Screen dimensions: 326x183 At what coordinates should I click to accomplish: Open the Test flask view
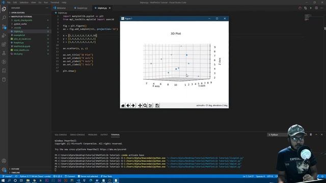click(4, 53)
